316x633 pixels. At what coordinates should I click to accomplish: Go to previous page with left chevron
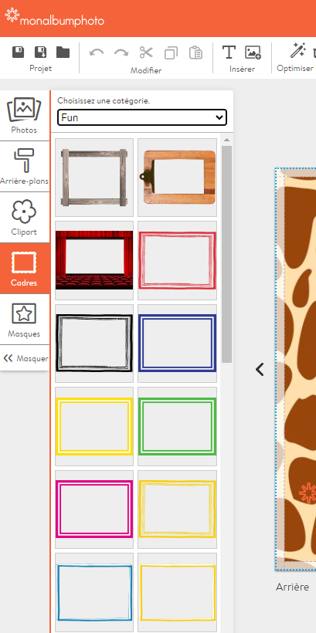[x=260, y=369]
